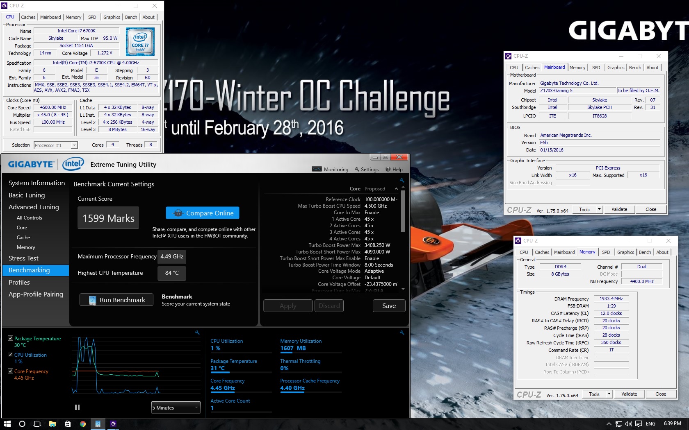Viewport: 689px width, 430px height.
Task: Click wrench icon above monitoring graph
Action: tap(197, 333)
